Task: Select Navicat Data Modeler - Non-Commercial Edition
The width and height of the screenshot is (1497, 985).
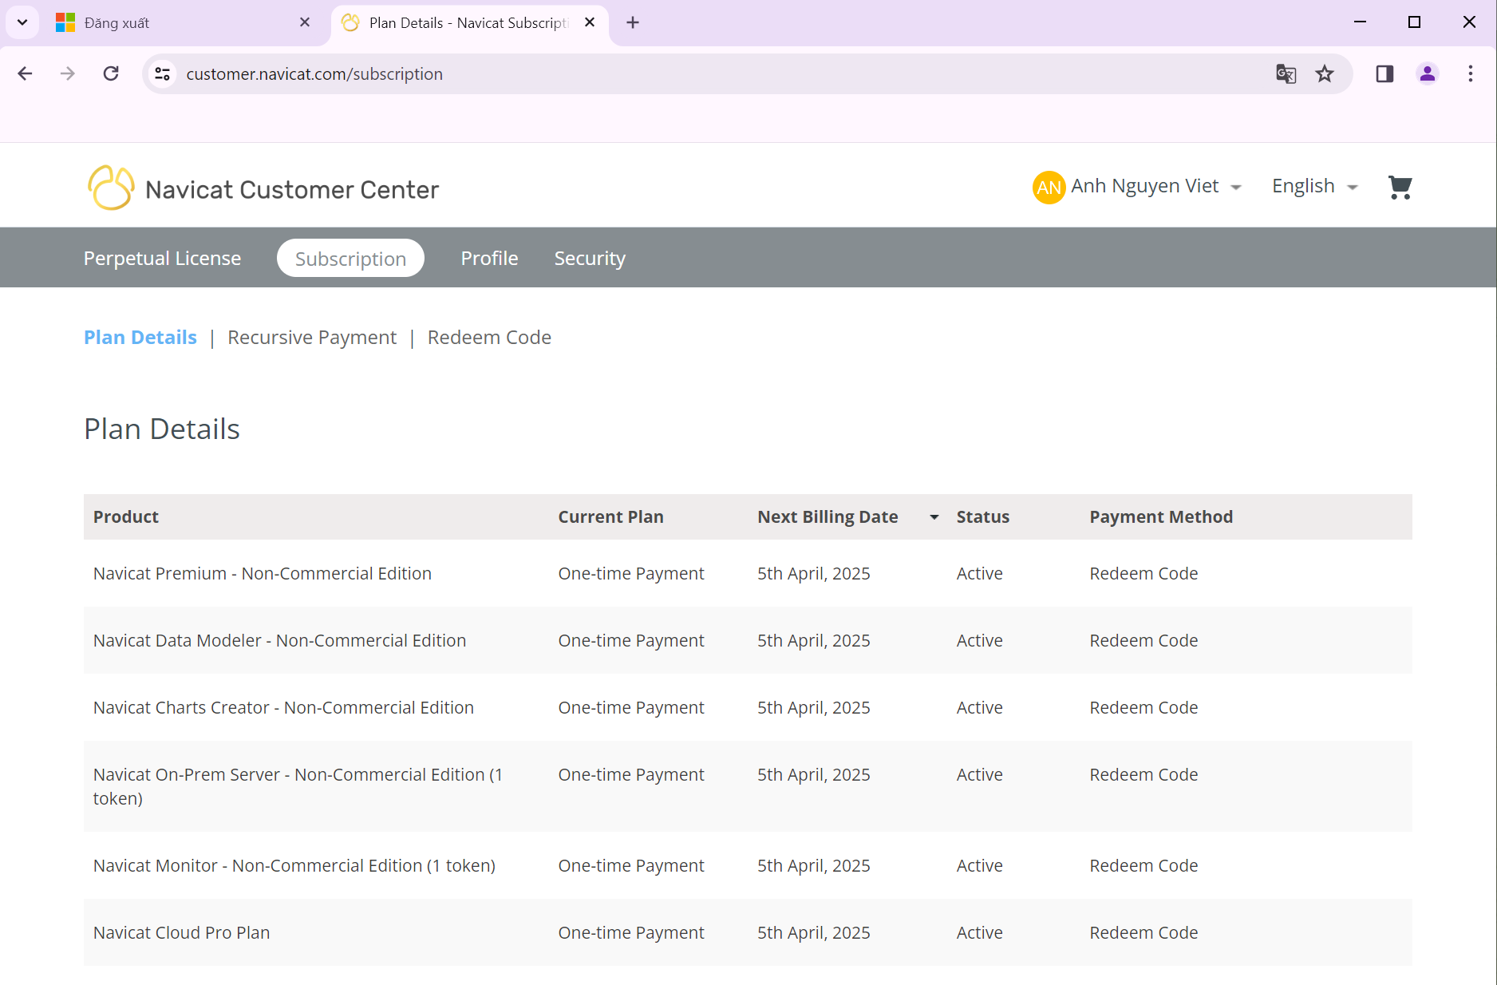Action: click(279, 641)
